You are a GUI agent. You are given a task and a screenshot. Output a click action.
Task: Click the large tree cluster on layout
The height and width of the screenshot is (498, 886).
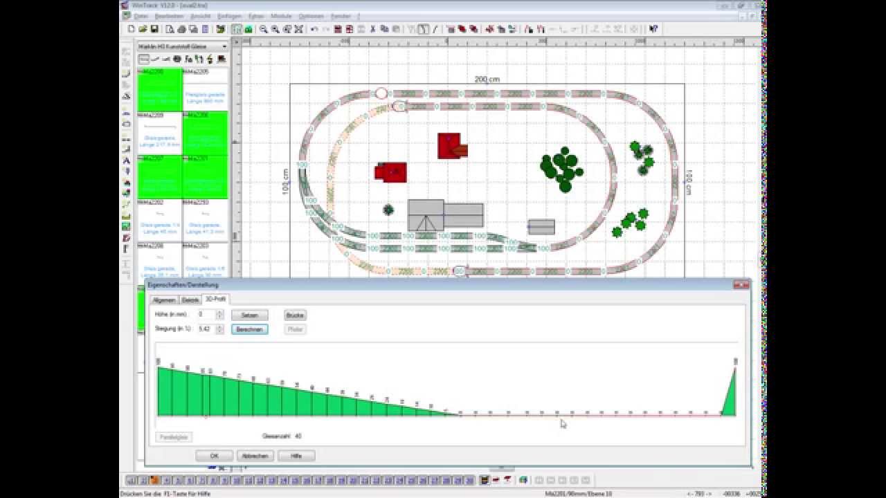(561, 169)
